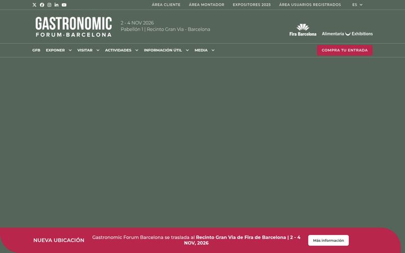Expand the Actividades menu

point(121,50)
